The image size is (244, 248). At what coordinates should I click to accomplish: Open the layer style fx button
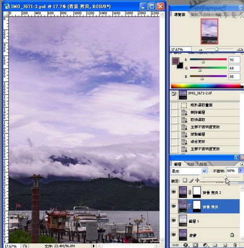pos(185,245)
